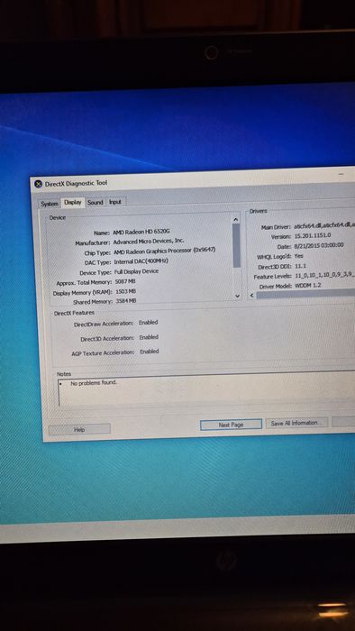This screenshot has width=355, height=631.
Task: Click DAC type Internal DAC(400MHz)
Action: (141, 261)
